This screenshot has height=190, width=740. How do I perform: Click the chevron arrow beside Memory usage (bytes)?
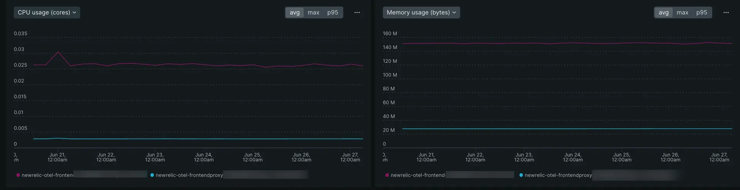454,13
